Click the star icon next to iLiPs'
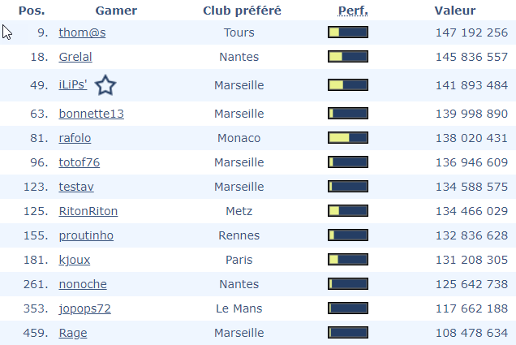The image size is (516, 345). pyautogui.click(x=105, y=85)
